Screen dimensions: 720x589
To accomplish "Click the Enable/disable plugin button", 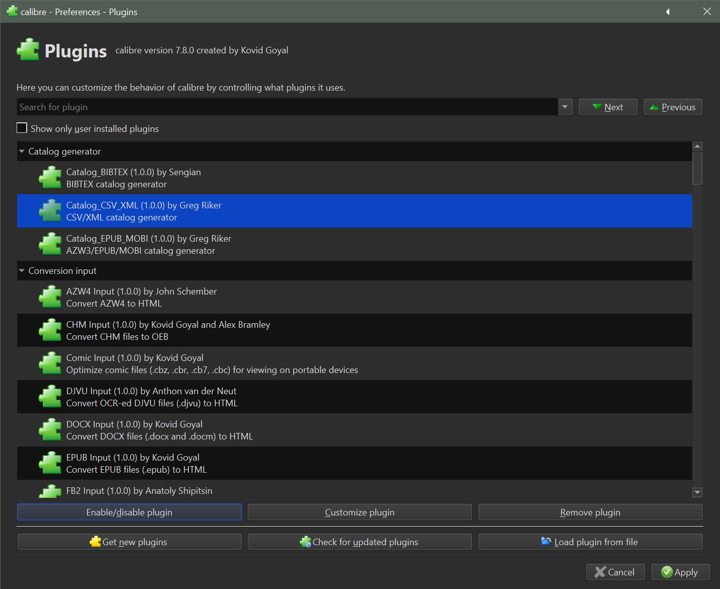I will [x=129, y=512].
